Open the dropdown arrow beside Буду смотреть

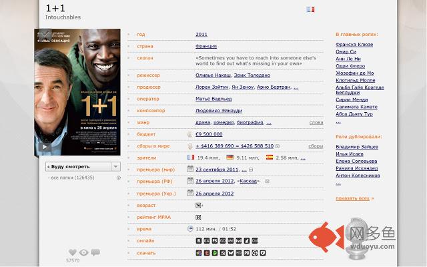tap(115, 166)
